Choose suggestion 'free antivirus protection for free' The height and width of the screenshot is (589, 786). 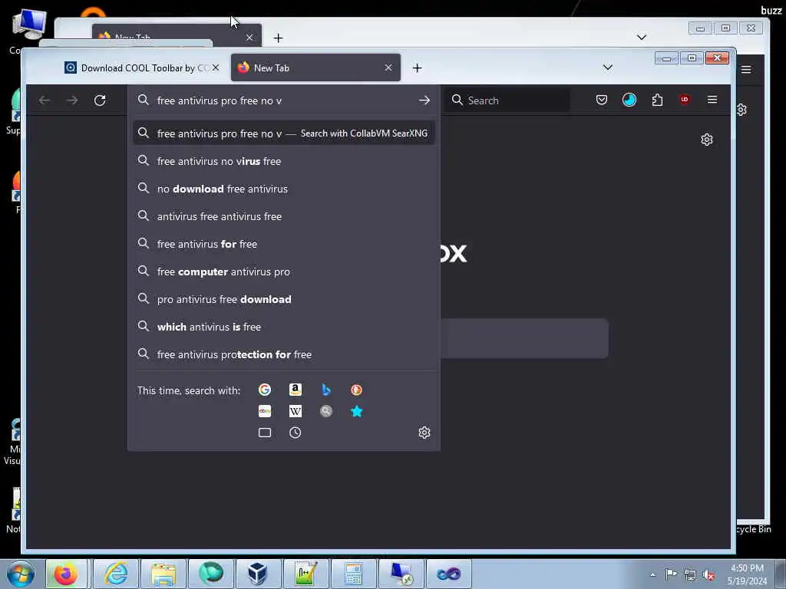284,354
